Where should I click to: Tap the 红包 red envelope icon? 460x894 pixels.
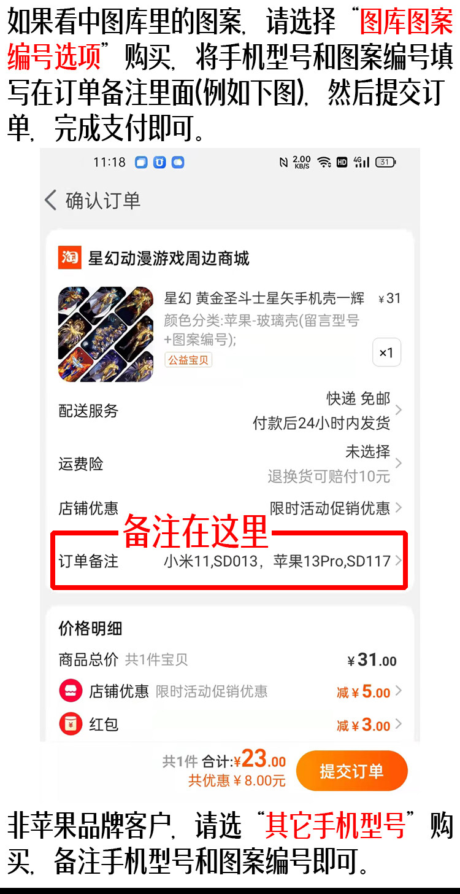[71, 725]
